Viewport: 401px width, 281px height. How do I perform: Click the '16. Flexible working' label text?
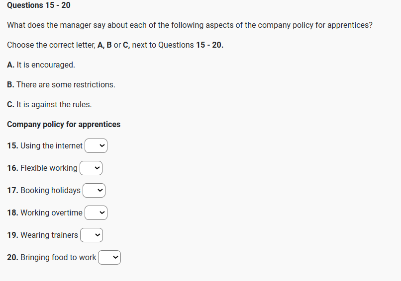[42, 168]
